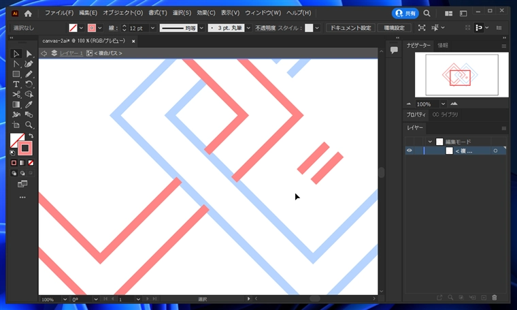Screen dimensions: 517x310
Task: Open the ウィンドウ(W) menu
Action: [x=263, y=13]
